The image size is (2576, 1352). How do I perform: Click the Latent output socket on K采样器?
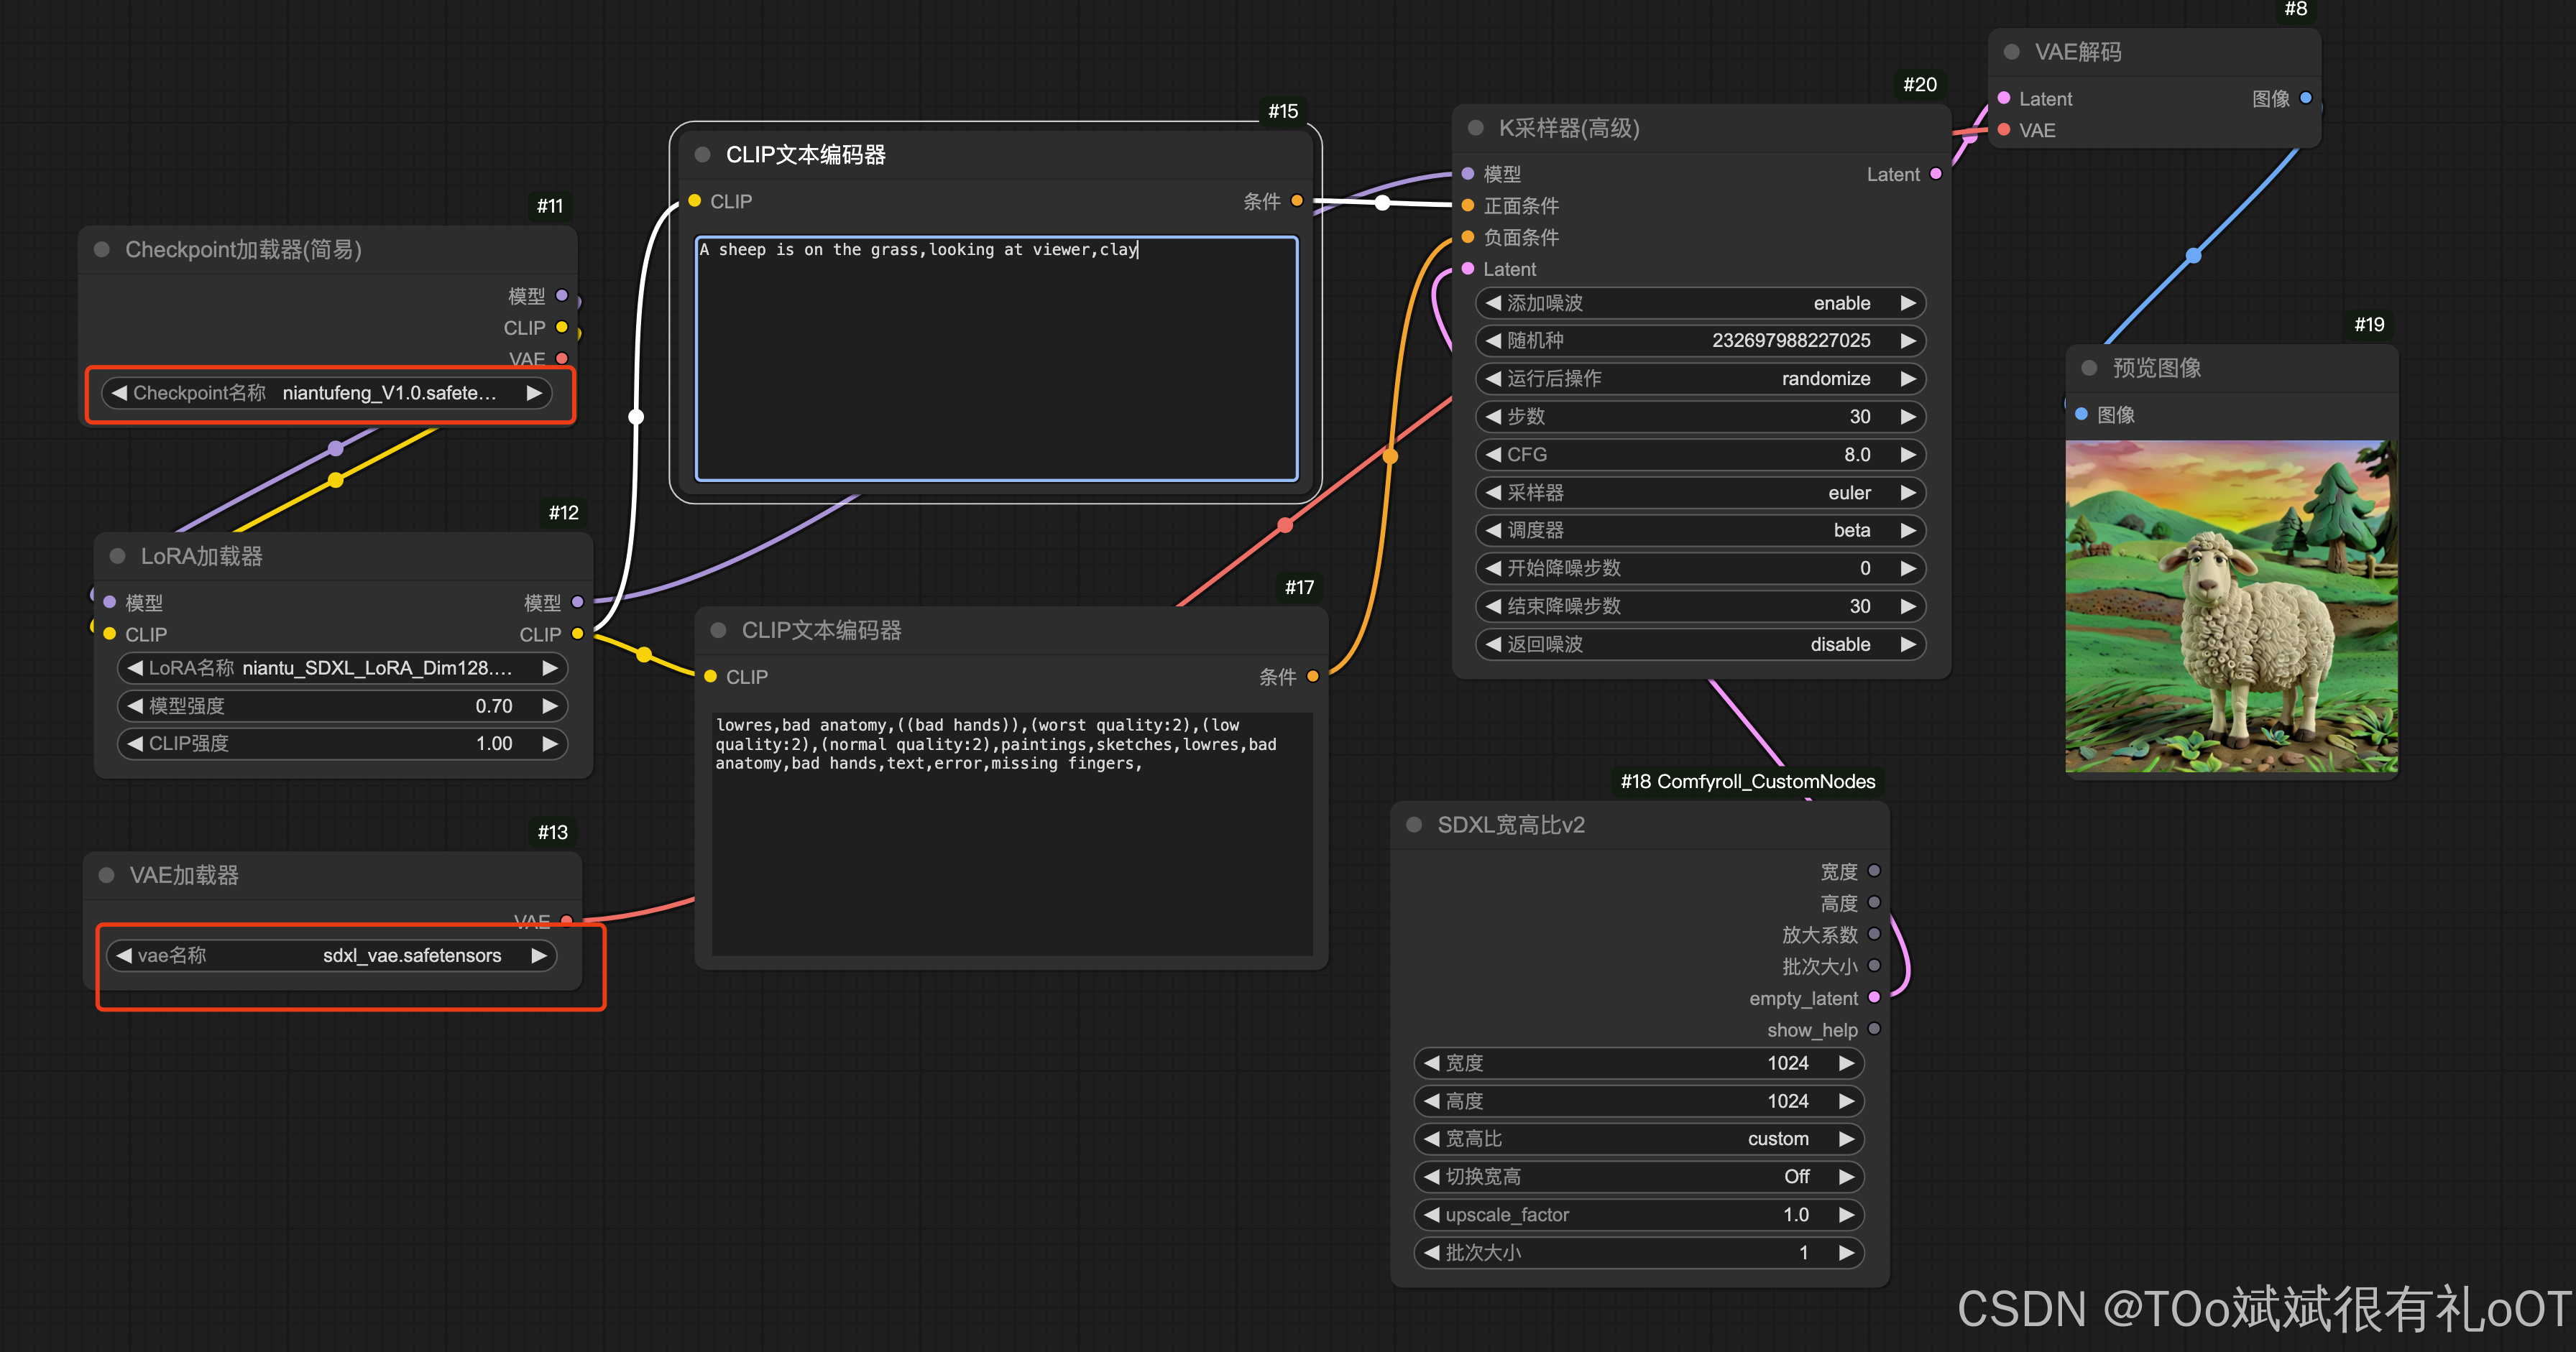pos(1936,174)
